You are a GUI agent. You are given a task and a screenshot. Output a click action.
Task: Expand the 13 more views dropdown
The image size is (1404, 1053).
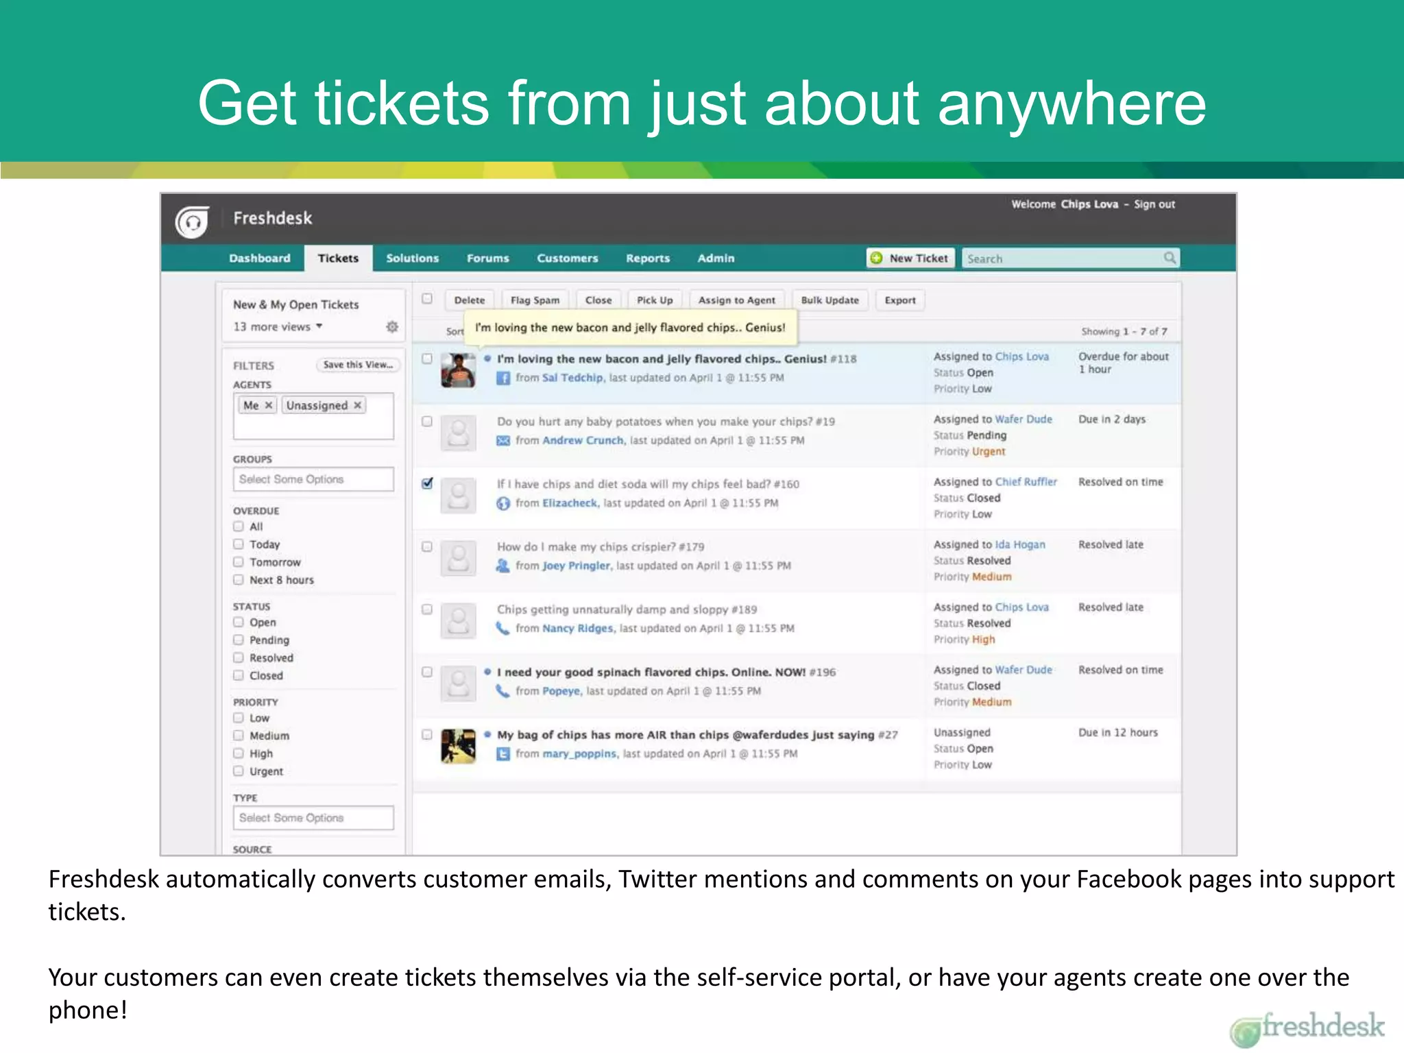click(278, 327)
